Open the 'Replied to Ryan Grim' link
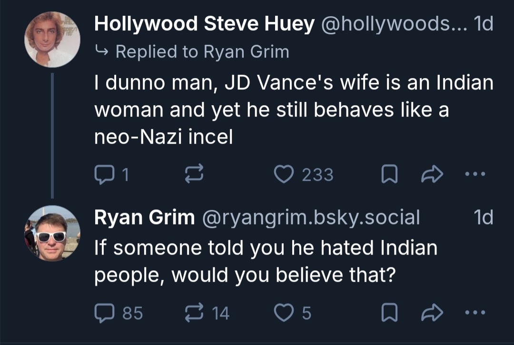The image size is (514, 345). pyautogui.click(x=202, y=51)
